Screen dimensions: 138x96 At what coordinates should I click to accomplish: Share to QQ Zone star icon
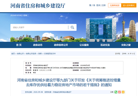[x=123, y=92]
